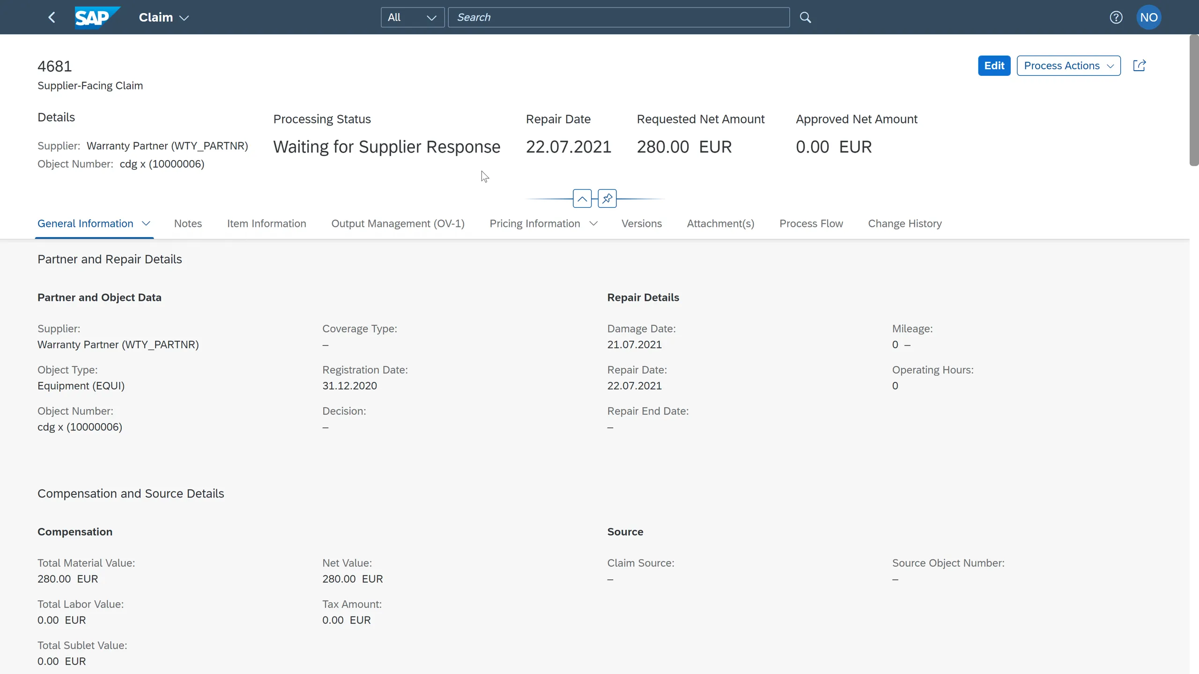
Task: Pin the header toolbar permanently
Action: pyautogui.click(x=607, y=198)
